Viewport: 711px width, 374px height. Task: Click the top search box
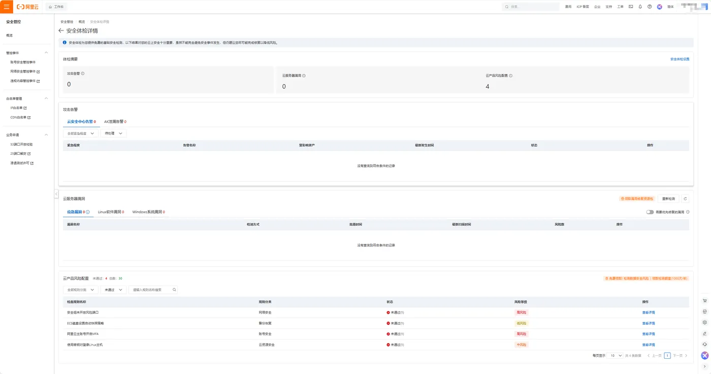530,7
